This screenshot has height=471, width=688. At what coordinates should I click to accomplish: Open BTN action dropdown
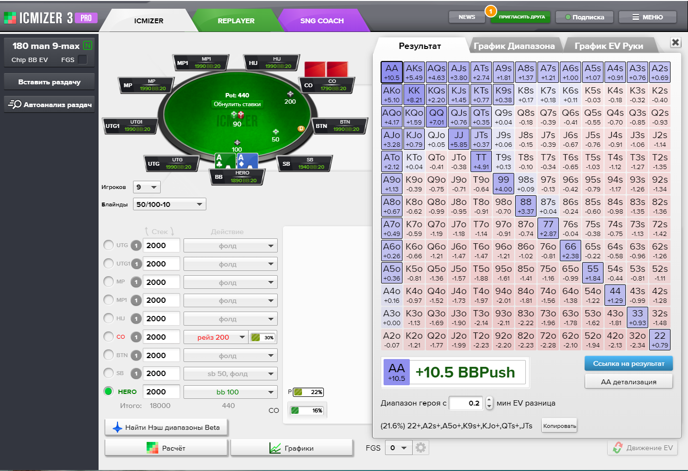231,356
